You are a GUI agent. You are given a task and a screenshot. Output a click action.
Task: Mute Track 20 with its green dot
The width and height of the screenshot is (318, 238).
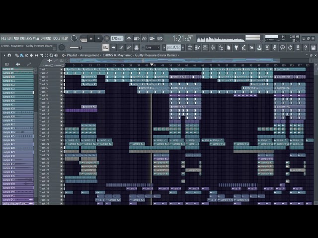point(62,140)
